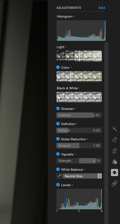
Task: Select the Enhance magic wand tool
Action: [x=114, y=129]
